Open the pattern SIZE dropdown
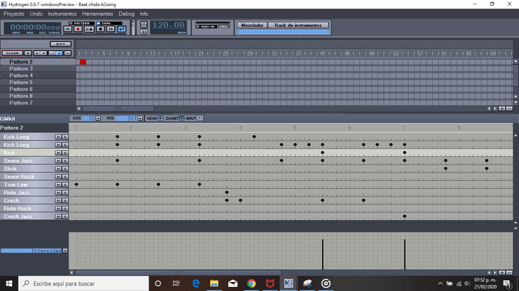The image size is (519, 291). pos(98,118)
